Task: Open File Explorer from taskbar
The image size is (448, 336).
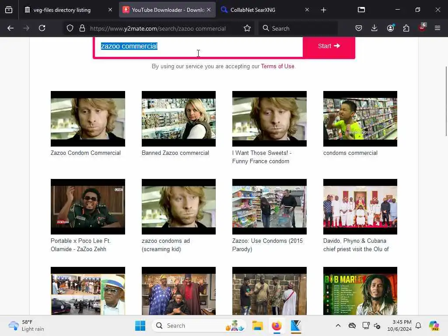Action: click(257, 325)
